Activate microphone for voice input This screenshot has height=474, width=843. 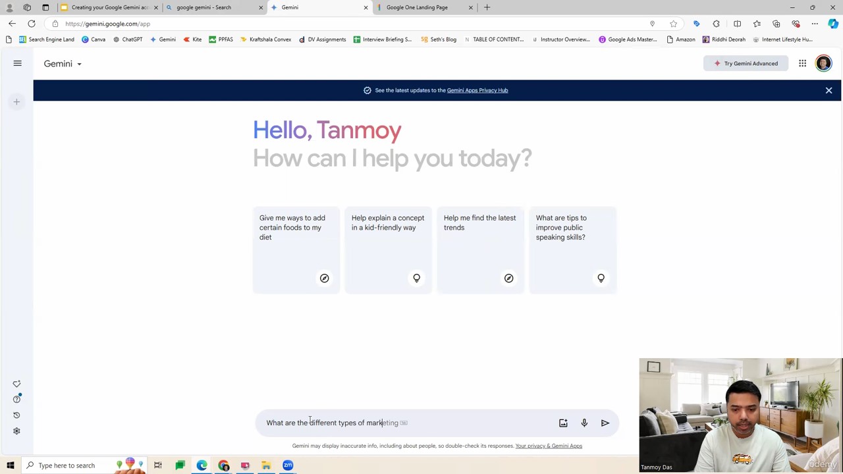coord(584,423)
